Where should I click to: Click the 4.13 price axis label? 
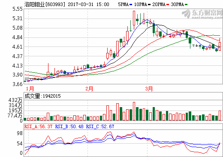coord(18,65)
